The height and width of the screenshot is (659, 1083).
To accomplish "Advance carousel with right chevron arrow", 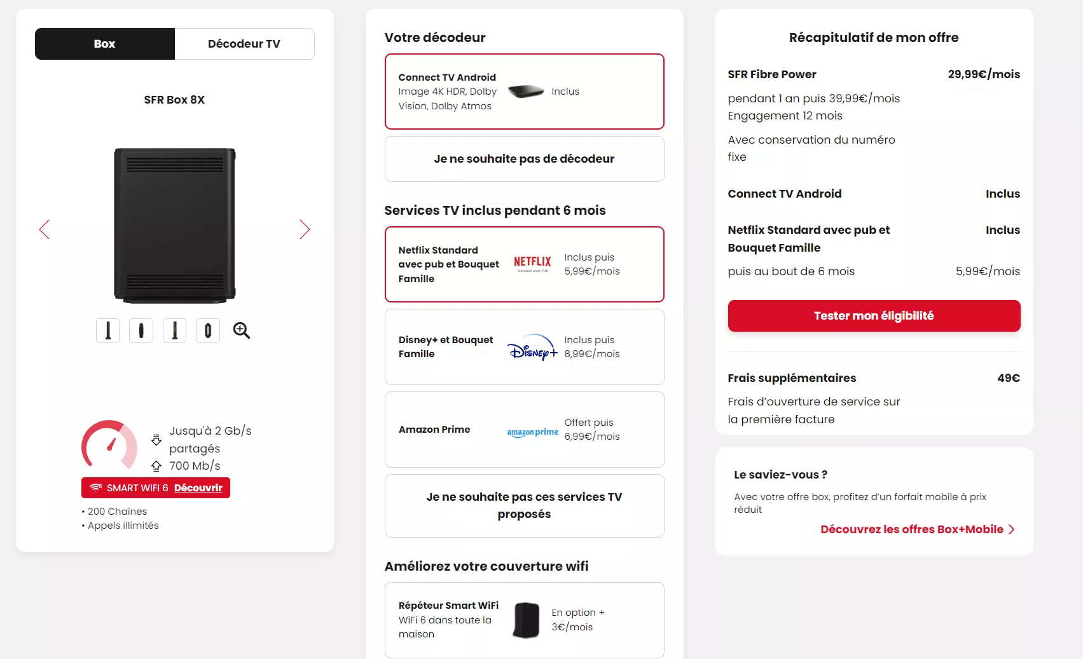I will (x=305, y=229).
